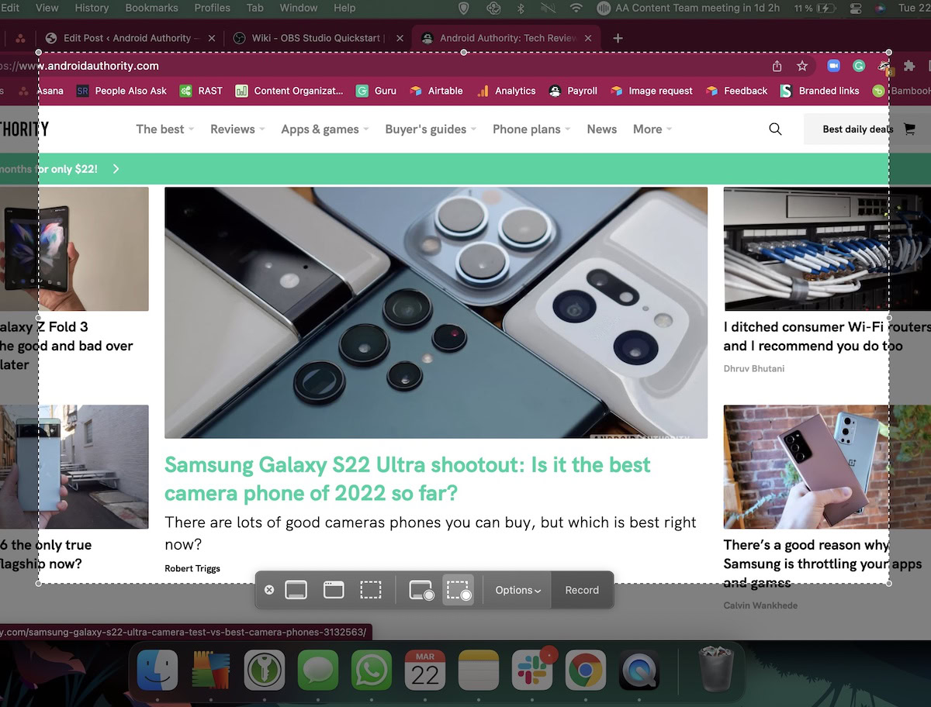Open the View menu in the menu bar
Image resolution: width=931 pixels, height=707 pixels.
point(47,8)
